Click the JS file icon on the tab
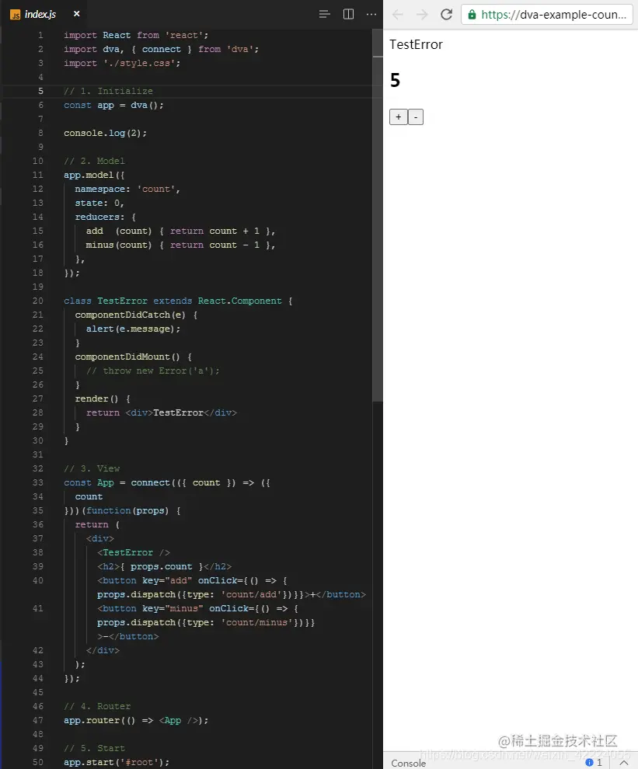638x769 pixels. 16,15
